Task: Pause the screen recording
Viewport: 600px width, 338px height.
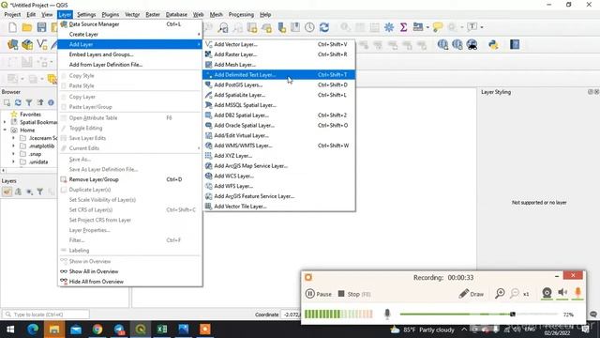Action: [x=319, y=294]
